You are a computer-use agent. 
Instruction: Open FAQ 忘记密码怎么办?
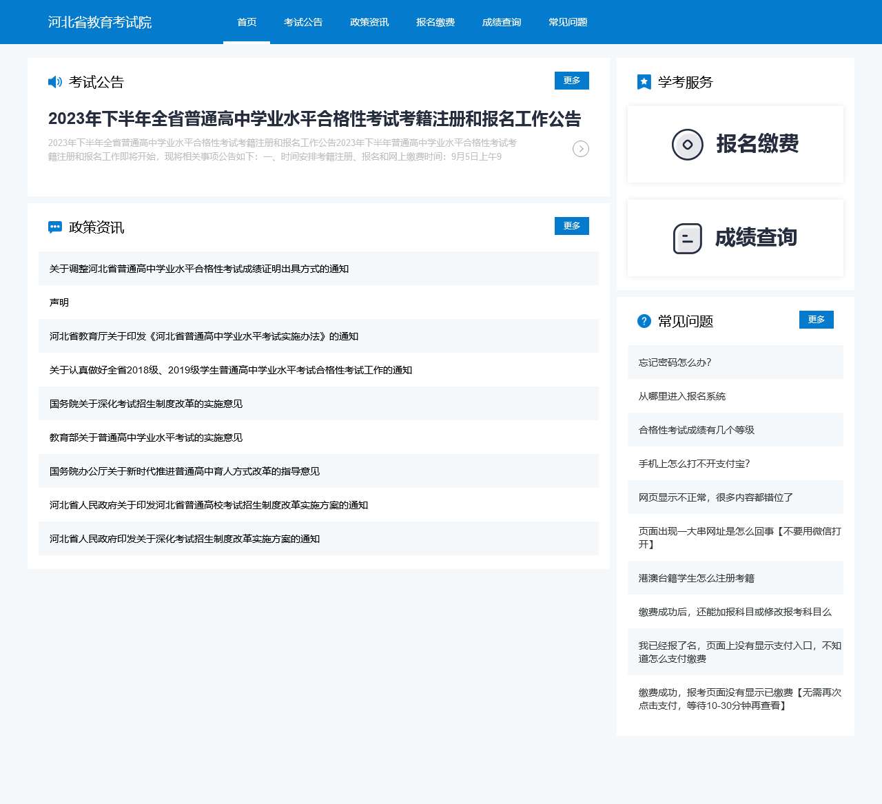coord(675,362)
